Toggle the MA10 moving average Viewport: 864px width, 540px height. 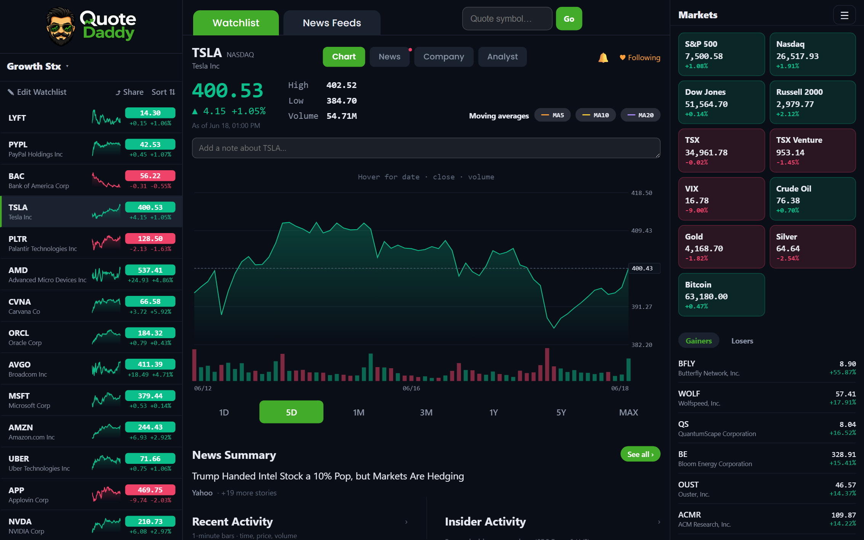(595, 115)
